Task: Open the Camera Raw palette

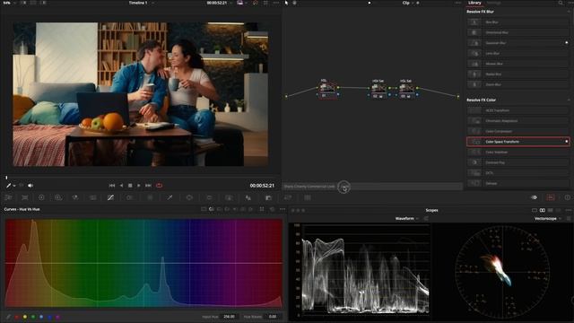Action: 8,197
